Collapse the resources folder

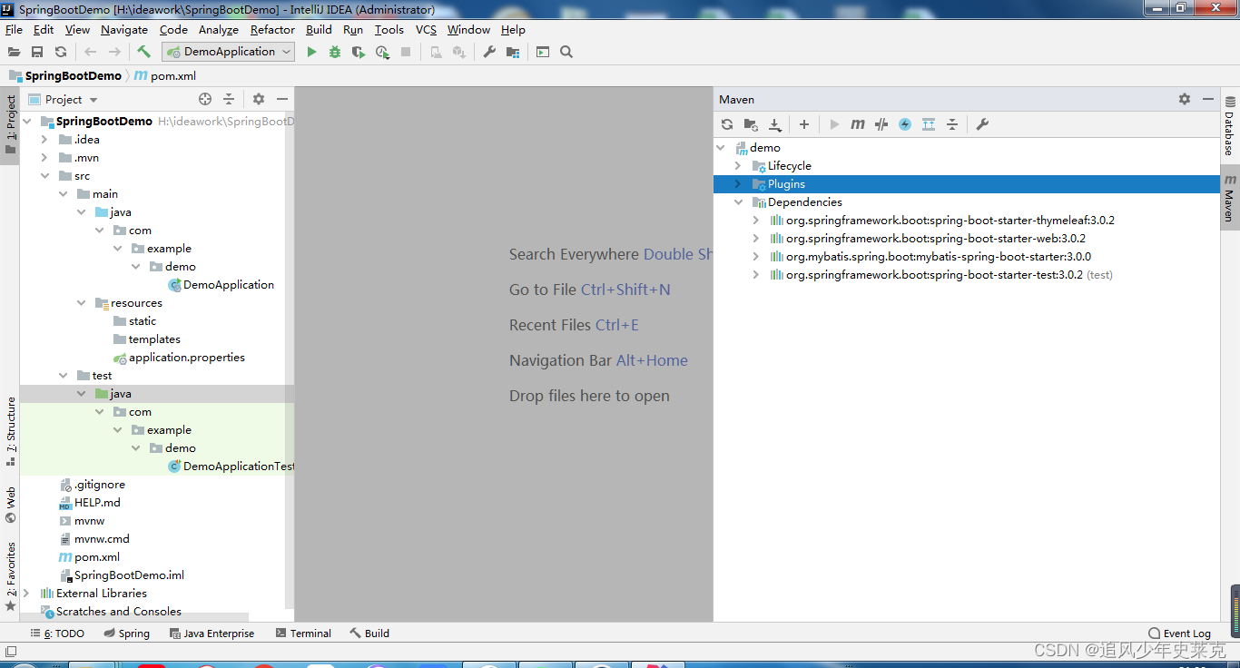[x=81, y=303]
